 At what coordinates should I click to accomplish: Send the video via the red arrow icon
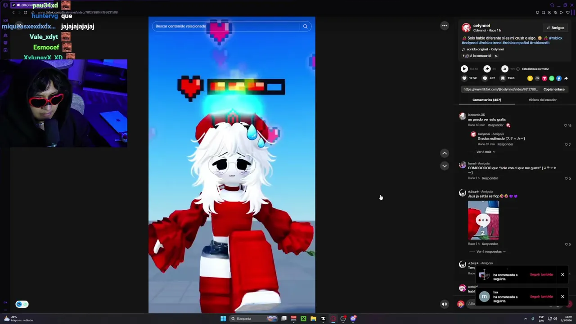(x=544, y=78)
